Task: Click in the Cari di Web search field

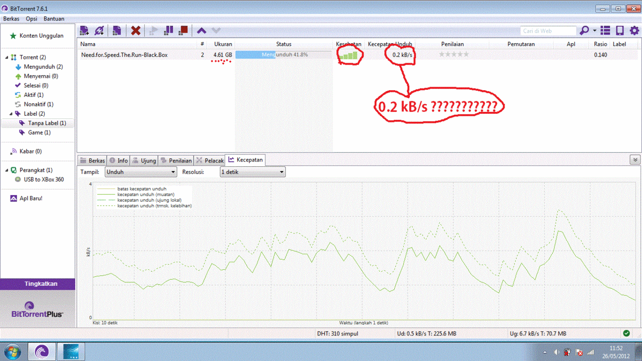Action: (549, 31)
